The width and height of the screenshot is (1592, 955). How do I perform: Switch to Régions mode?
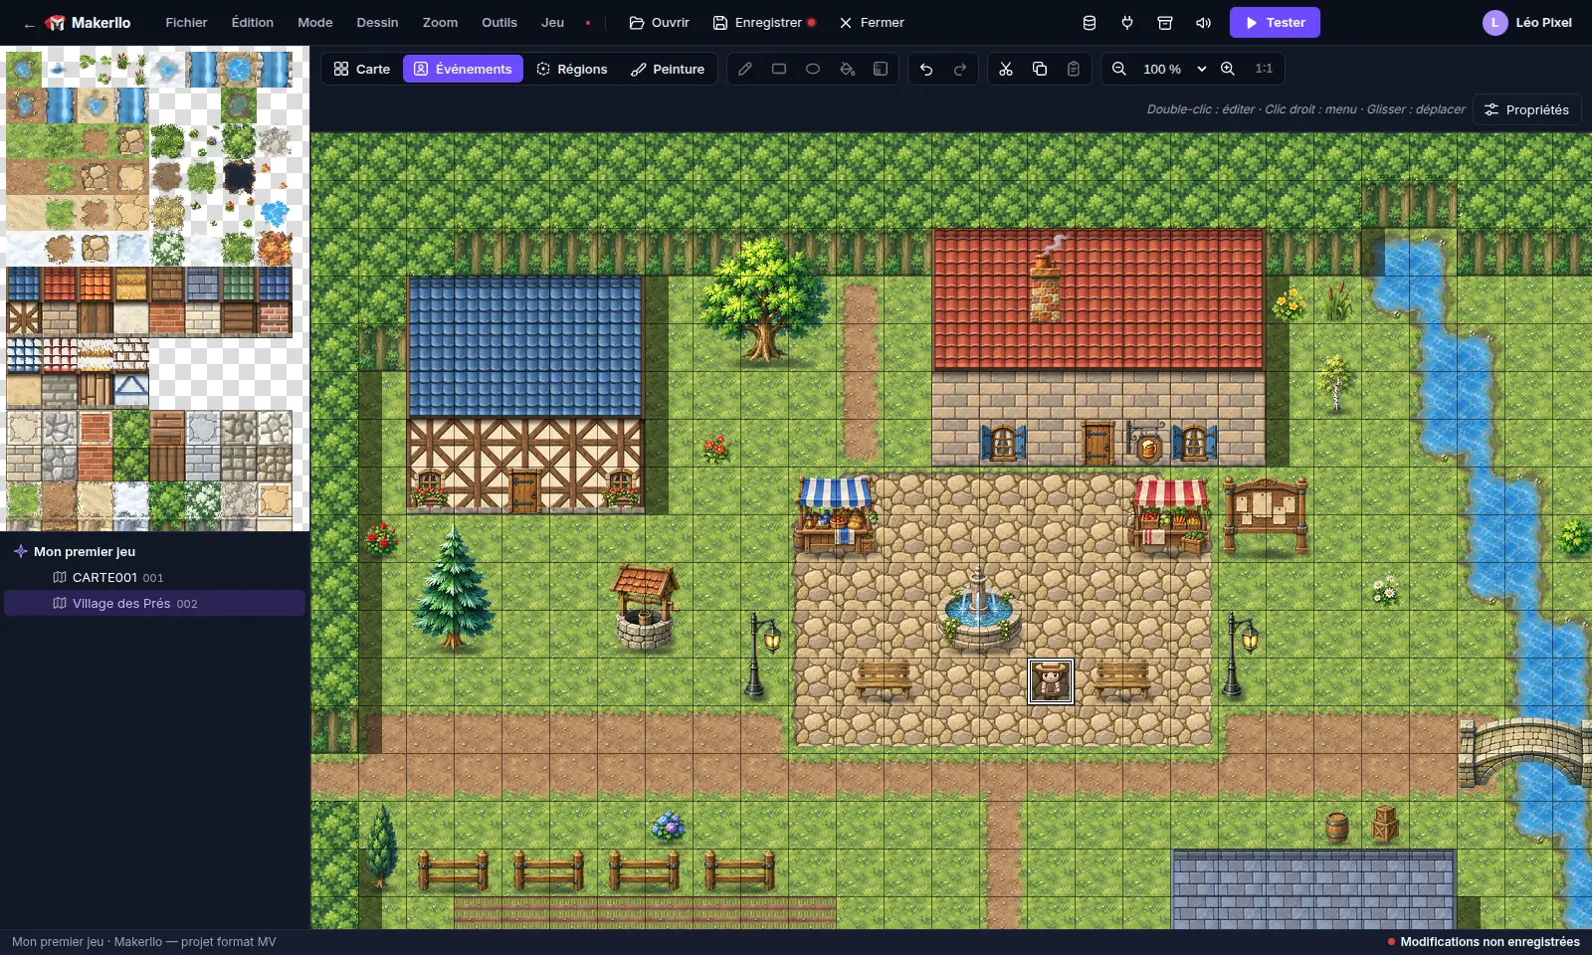pyautogui.click(x=572, y=69)
